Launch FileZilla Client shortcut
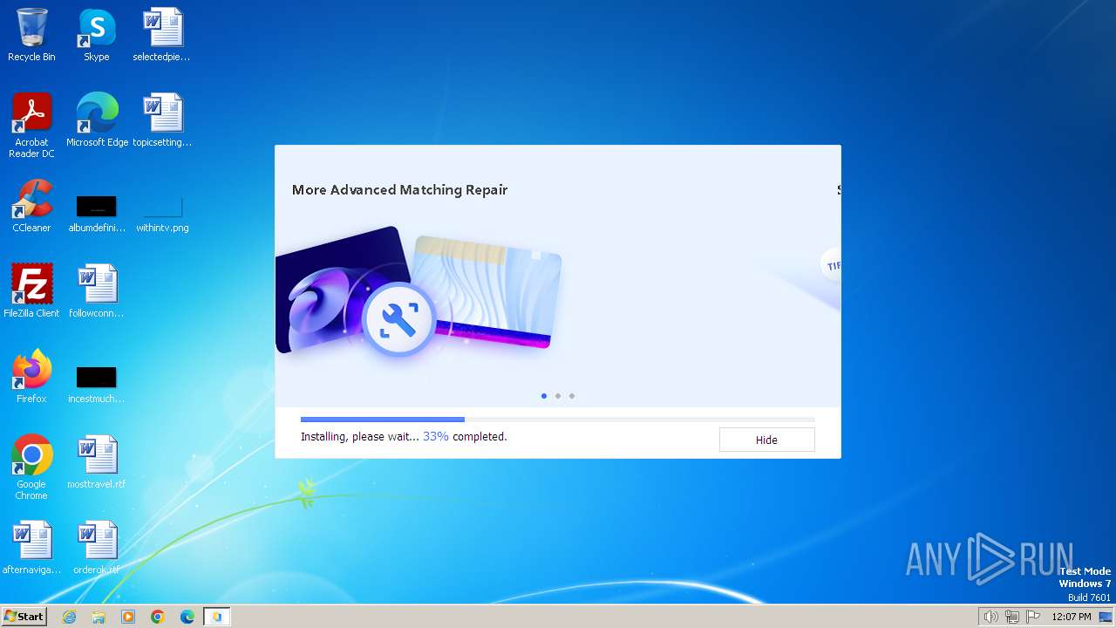This screenshot has height=628, width=1116. pos(31,291)
